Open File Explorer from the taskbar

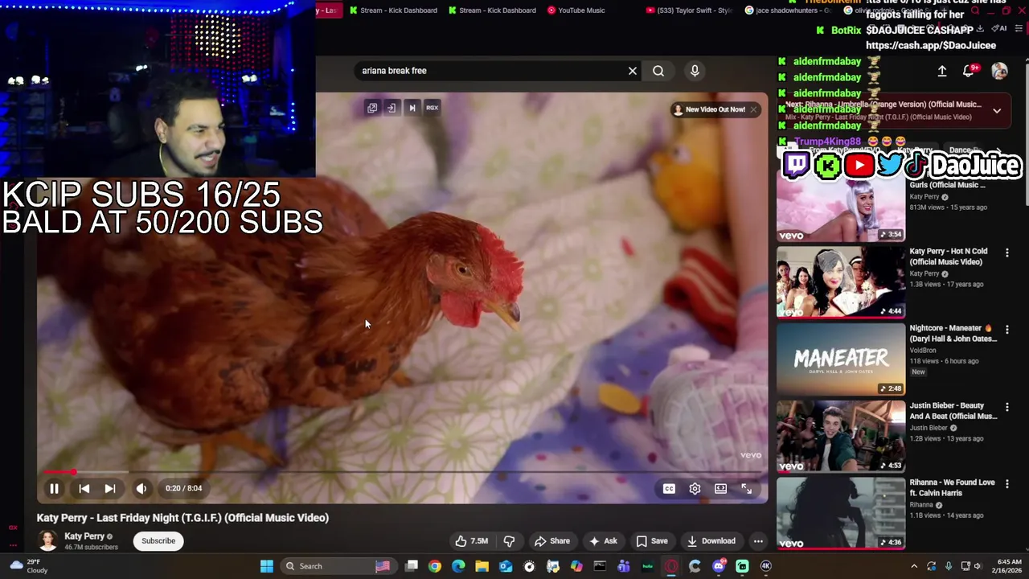click(x=482, y=566)
